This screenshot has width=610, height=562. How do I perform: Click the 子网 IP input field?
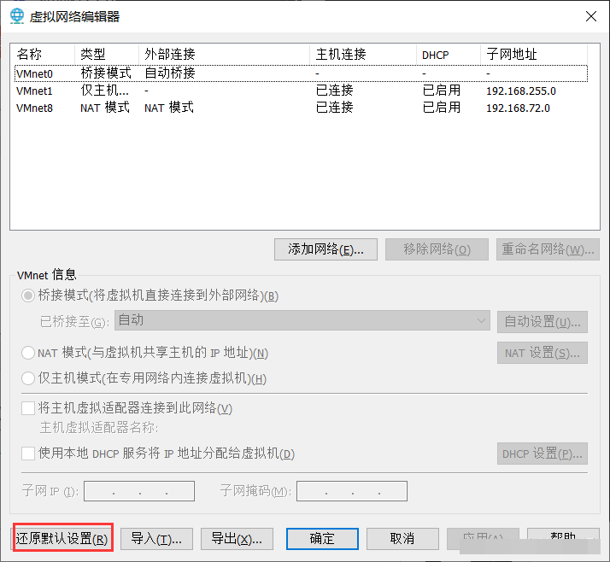pos(139,491)
